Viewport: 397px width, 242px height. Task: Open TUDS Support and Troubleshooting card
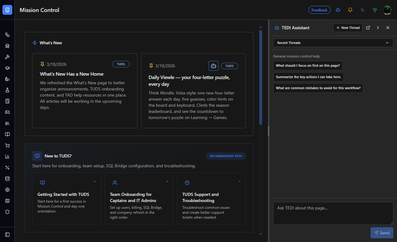tap(211, 199)
